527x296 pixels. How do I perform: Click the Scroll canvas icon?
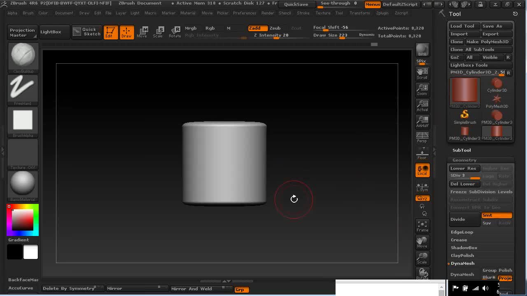coord(422,74)
